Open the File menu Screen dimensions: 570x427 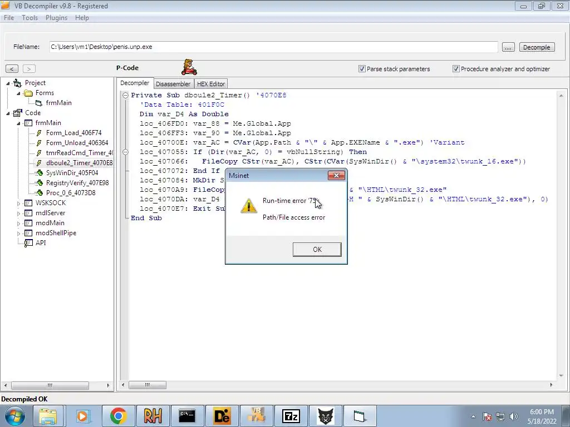click(9, 18)
